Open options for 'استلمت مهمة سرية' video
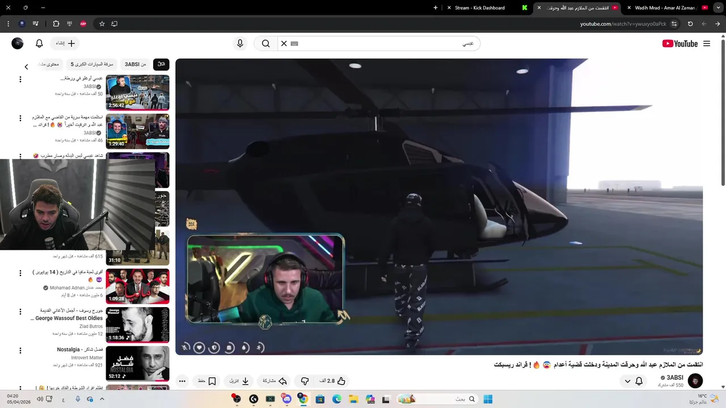Viewport: 726px width, 408px height. tap(20, 118)
